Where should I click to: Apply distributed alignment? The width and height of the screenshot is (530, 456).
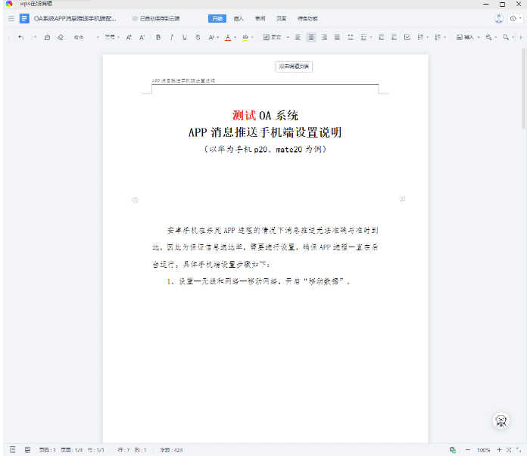[x=350, y=37]
